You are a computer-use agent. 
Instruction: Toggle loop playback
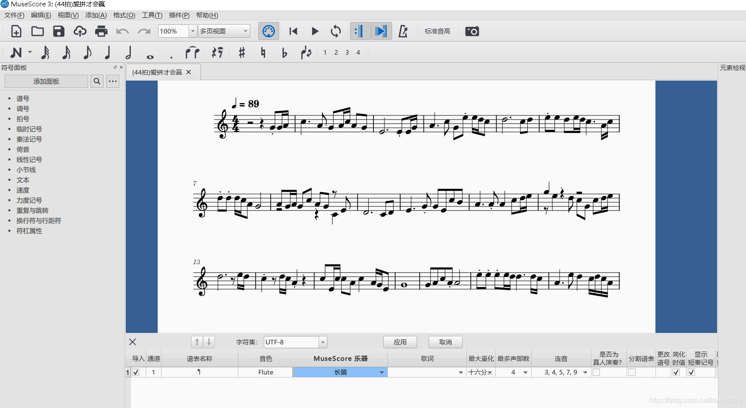tap(336, 31)
